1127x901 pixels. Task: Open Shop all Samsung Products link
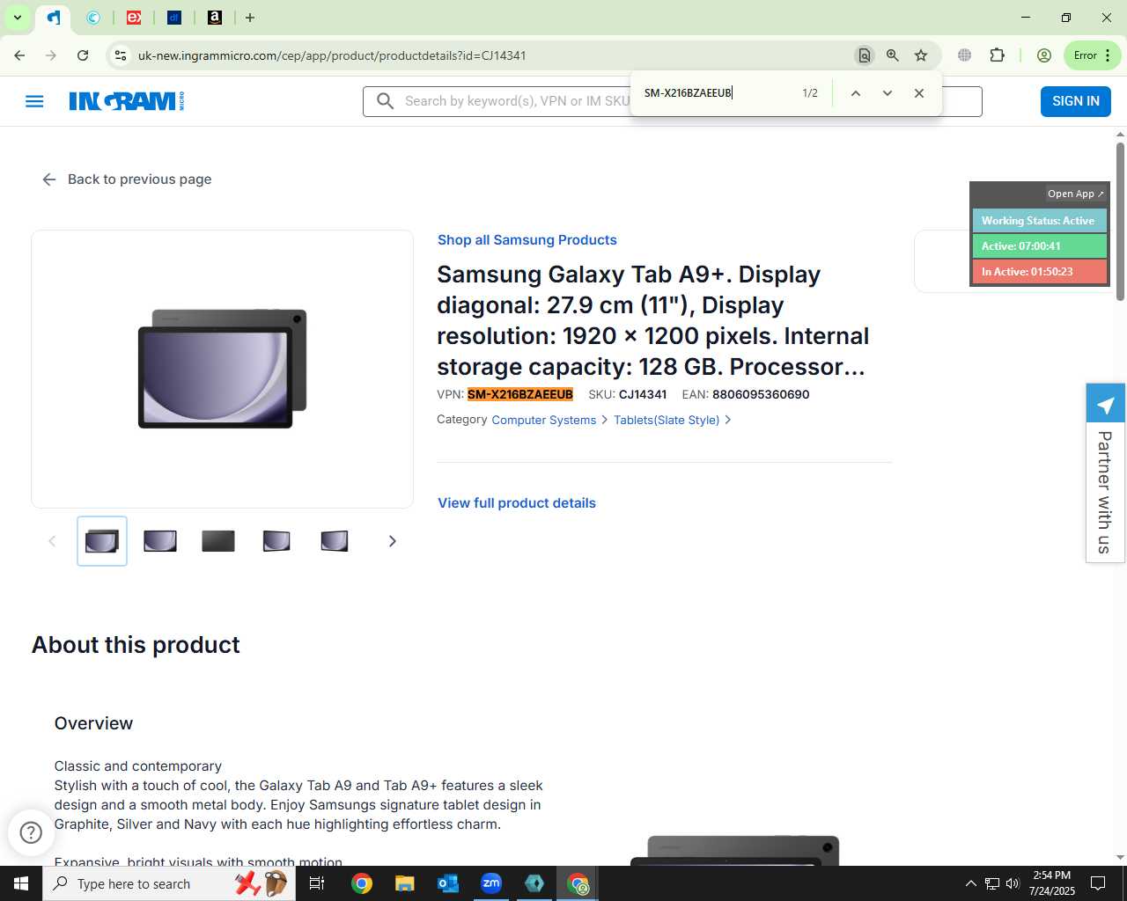click(x=527, y=240)
